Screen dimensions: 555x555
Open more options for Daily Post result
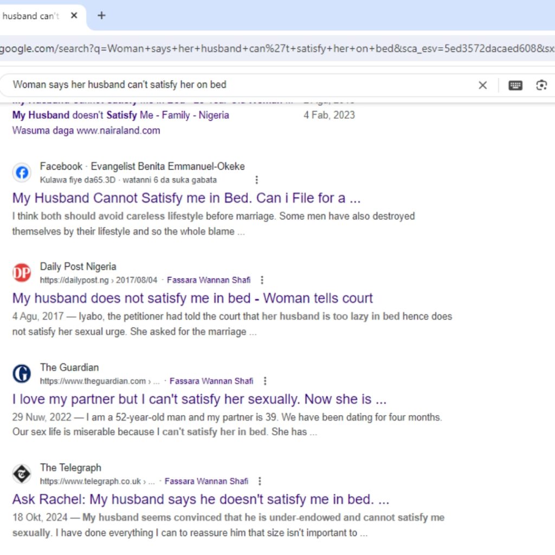pos(262,280)
